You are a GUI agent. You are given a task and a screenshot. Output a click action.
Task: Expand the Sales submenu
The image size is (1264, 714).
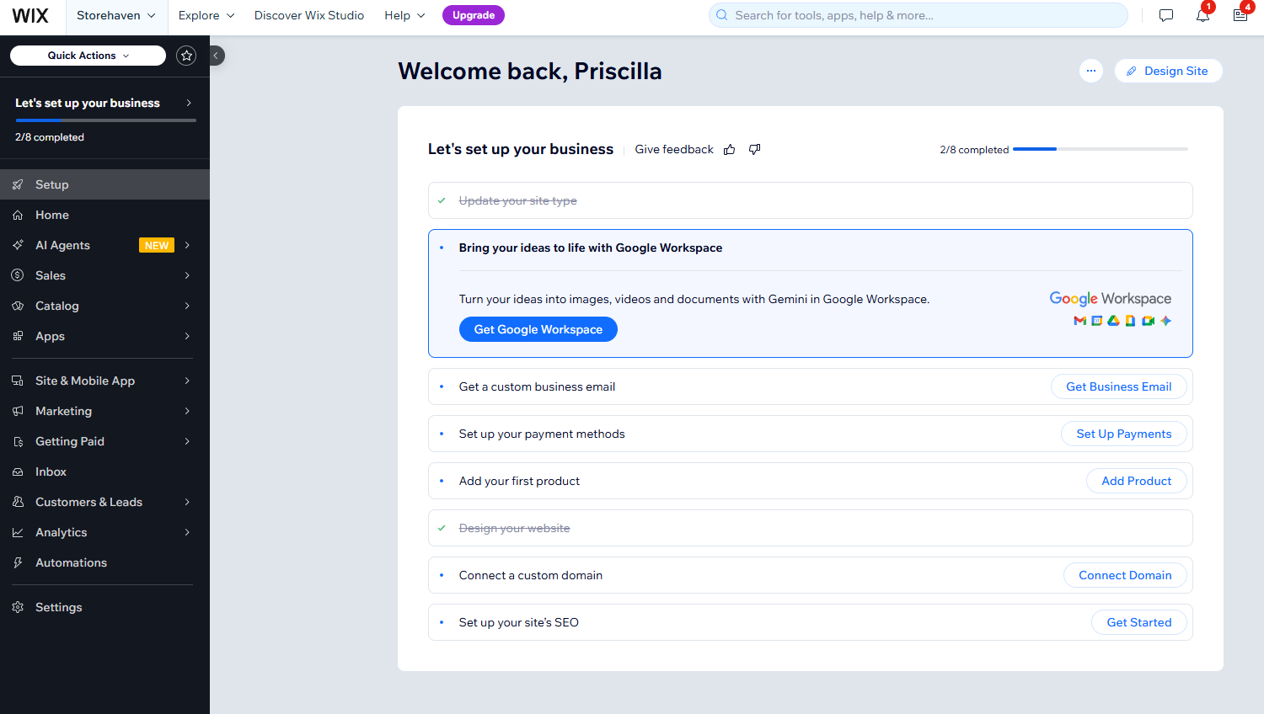[x=187, y=275]
